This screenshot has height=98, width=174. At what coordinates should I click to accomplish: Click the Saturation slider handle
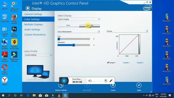[x=74, y=45]
